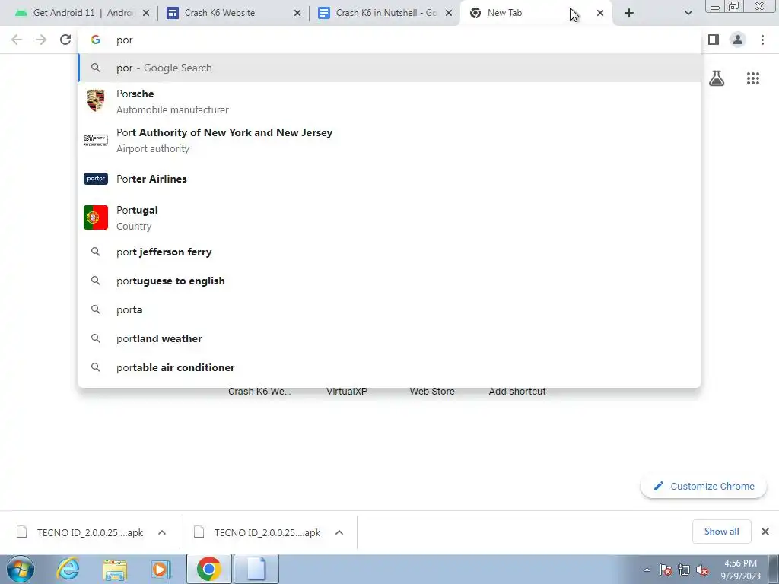This screenshot has width=779, height=584.
Task: Open the Chrome Labs flask icon
Action: 717,78
